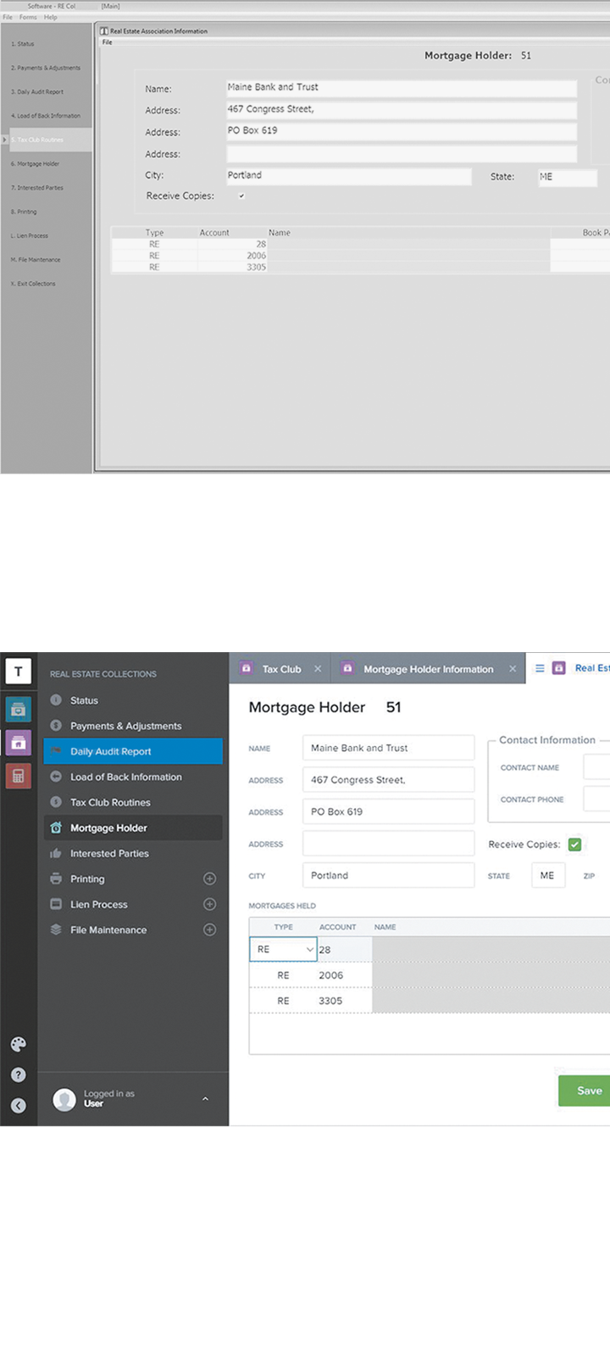Screen dimensions: 610x1355
Task: Open the color palette theme icon
Action: click(19, 1044)
